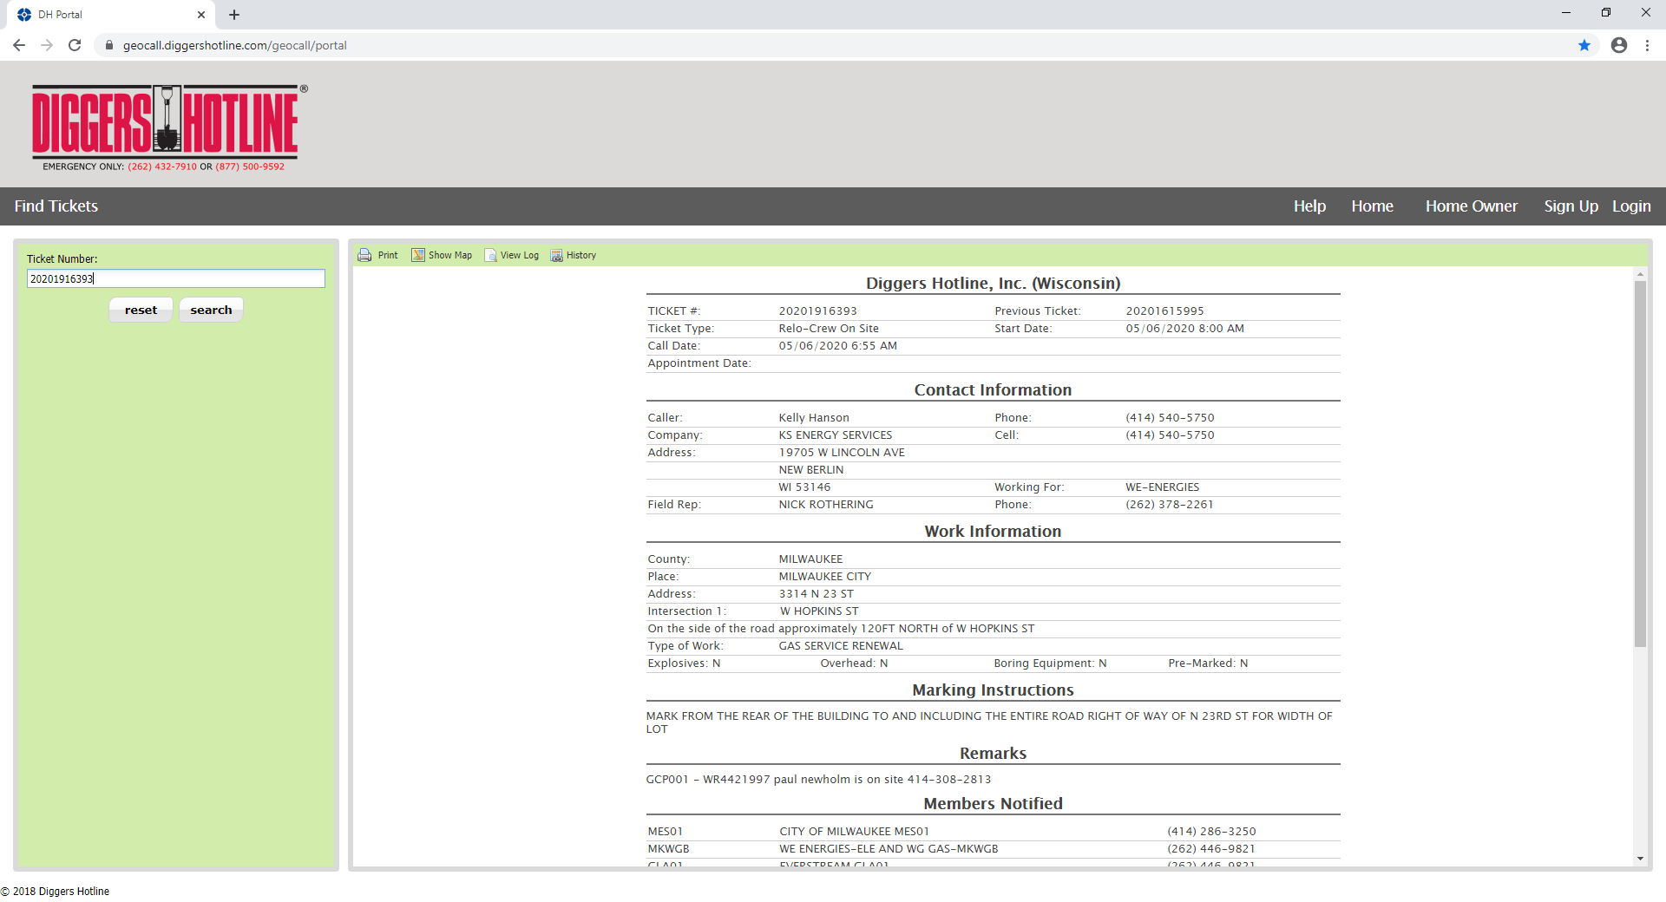The height and width of the screenshot is (902, 1666).
Task: Click the Diggers Hotline logo
Action: (x=166, y=122)
